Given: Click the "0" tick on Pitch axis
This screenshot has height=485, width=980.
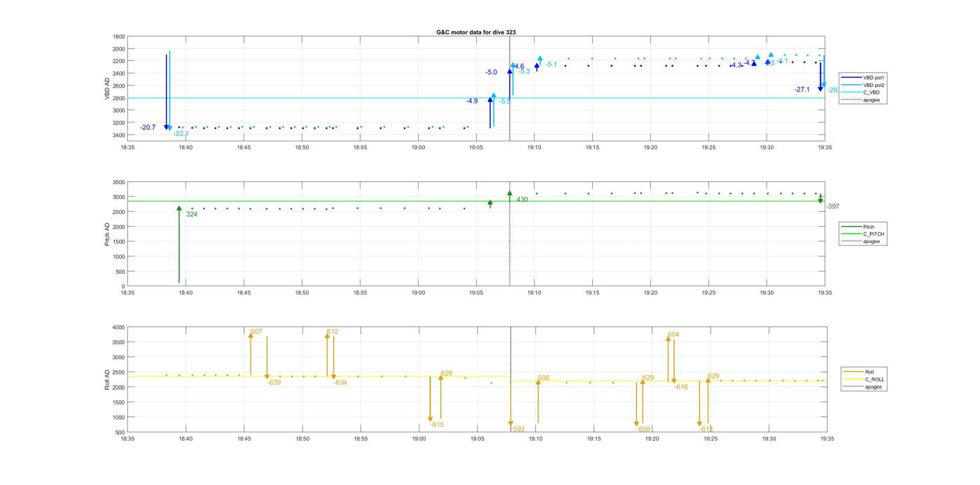Looking at the screenshot, I should pos(123,286).
